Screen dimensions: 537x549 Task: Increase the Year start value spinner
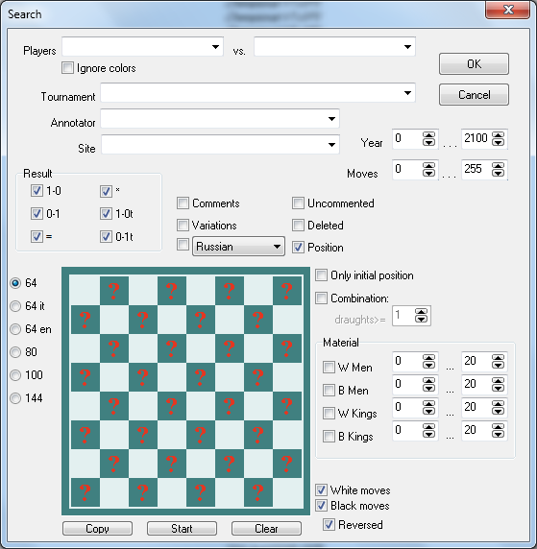point(428,135)
